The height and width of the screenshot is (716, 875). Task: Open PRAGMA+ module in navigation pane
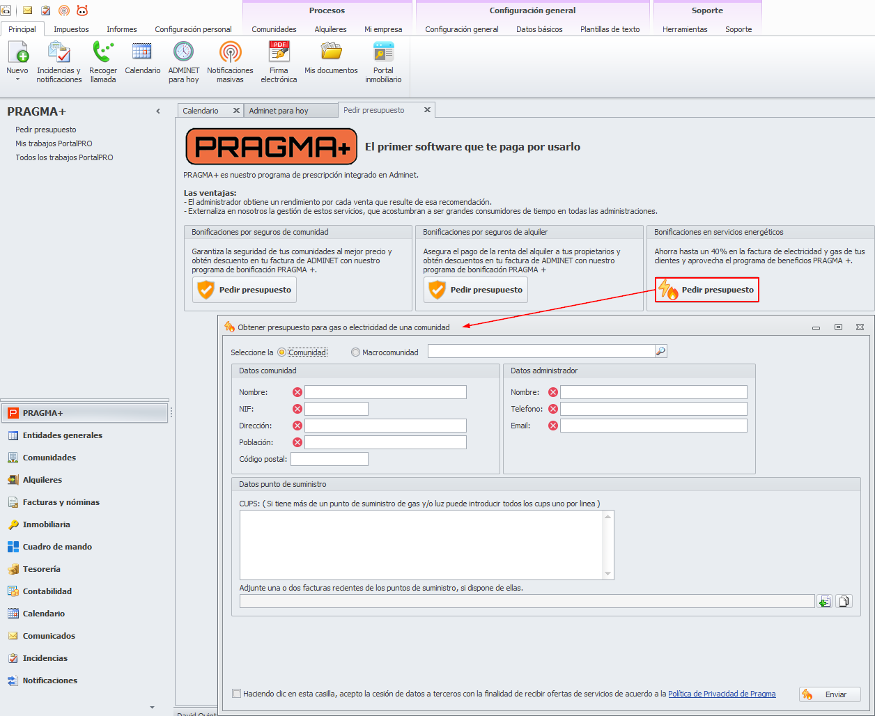pos(84,413)
